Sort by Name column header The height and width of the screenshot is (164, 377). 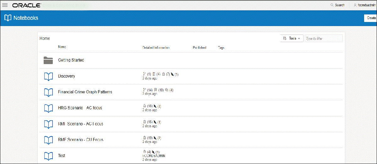[62, 47]
